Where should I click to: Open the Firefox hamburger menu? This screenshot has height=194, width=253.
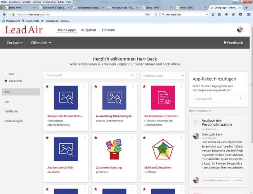tap(248, 14)
